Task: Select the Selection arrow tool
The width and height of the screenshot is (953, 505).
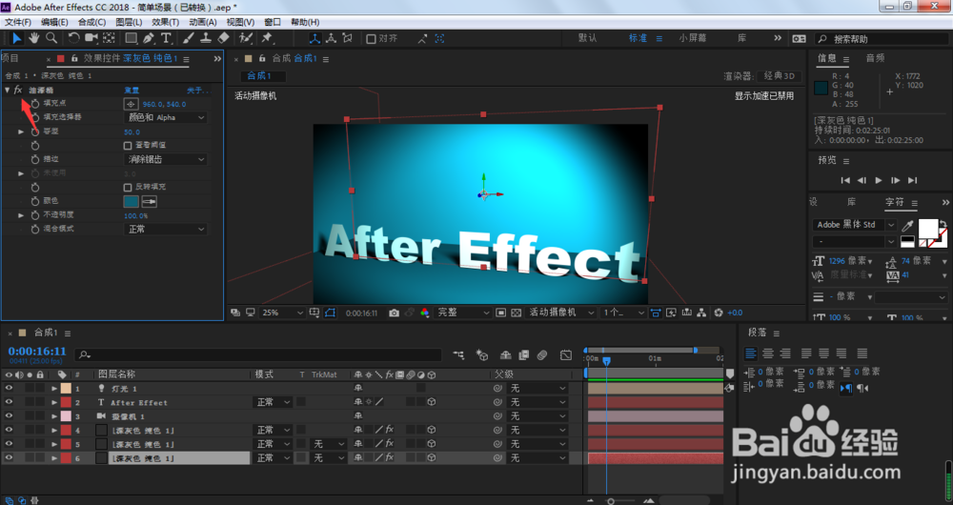Action: (16, 38)
